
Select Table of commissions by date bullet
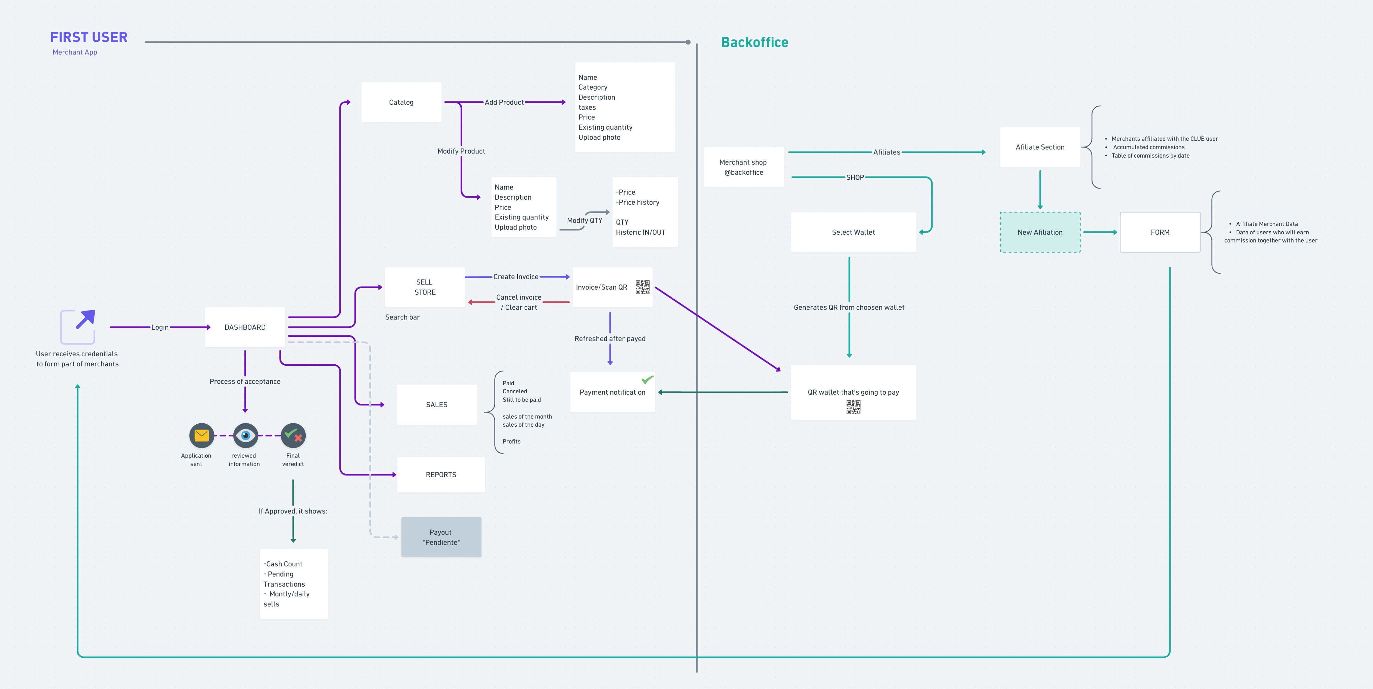click(x=1150, y=156)
